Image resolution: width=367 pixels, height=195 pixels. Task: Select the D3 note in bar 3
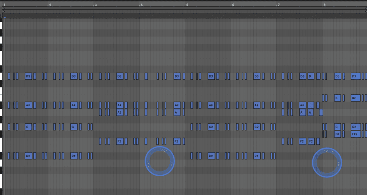[120, 76]
